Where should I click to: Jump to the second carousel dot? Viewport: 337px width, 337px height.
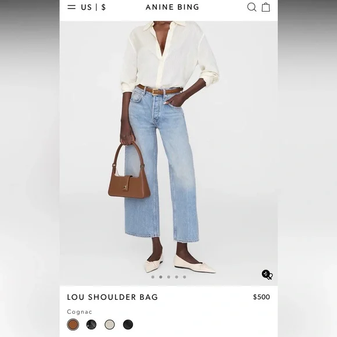point(161,277)
